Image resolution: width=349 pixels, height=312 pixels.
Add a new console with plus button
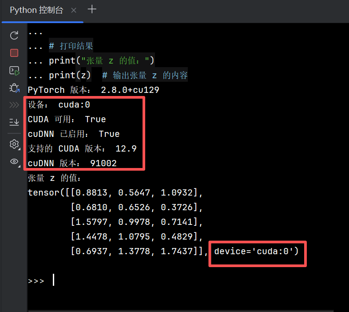92,9
